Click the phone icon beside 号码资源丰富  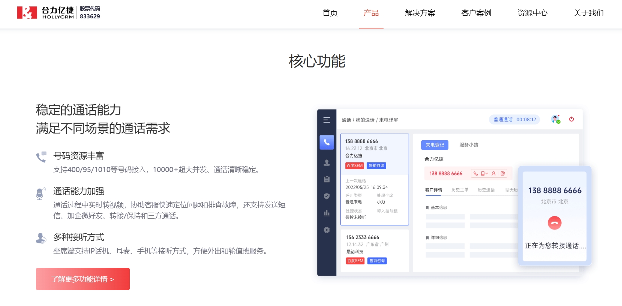coord(41,157)
